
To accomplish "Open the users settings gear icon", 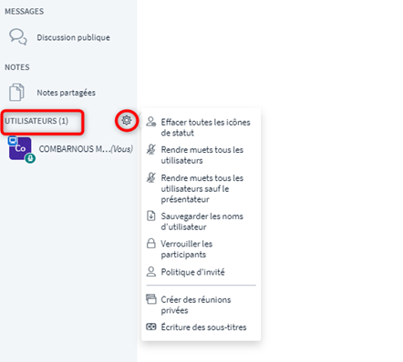I will (127, 120).
